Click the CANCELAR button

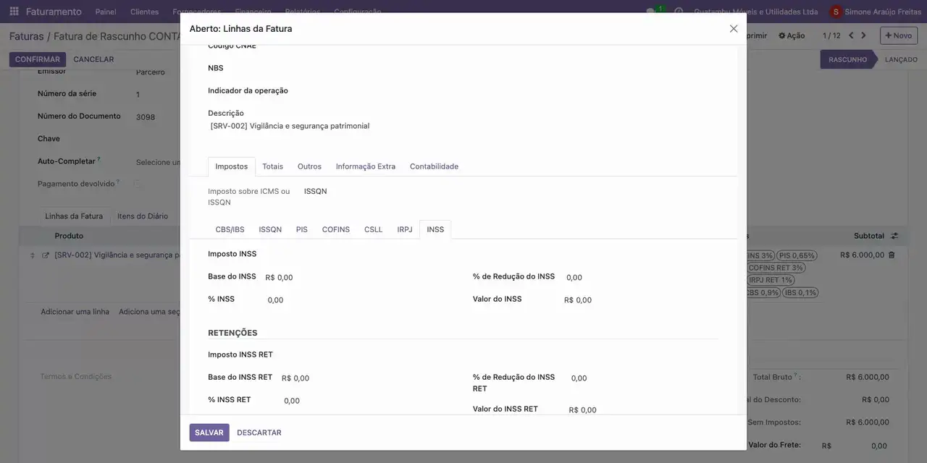[x=93, y=59]
